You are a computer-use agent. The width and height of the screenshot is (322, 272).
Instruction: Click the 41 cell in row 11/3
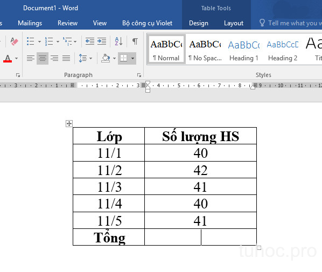click(201, 187)
